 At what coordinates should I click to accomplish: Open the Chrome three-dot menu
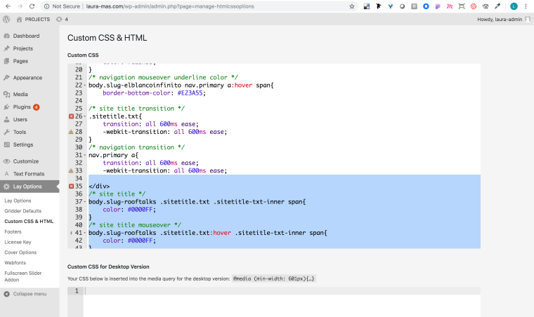click(x=527, y=6)
